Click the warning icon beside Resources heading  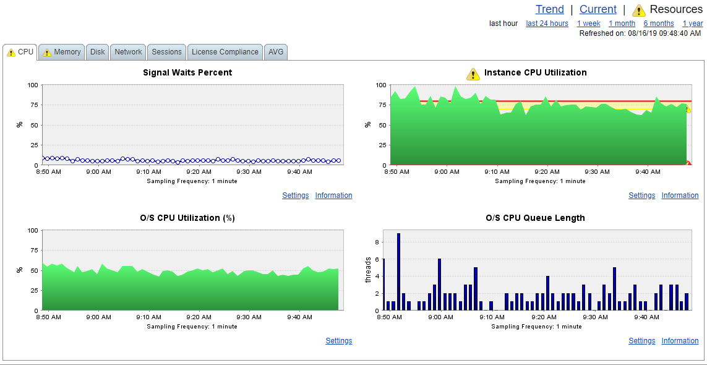click(640, 10)
